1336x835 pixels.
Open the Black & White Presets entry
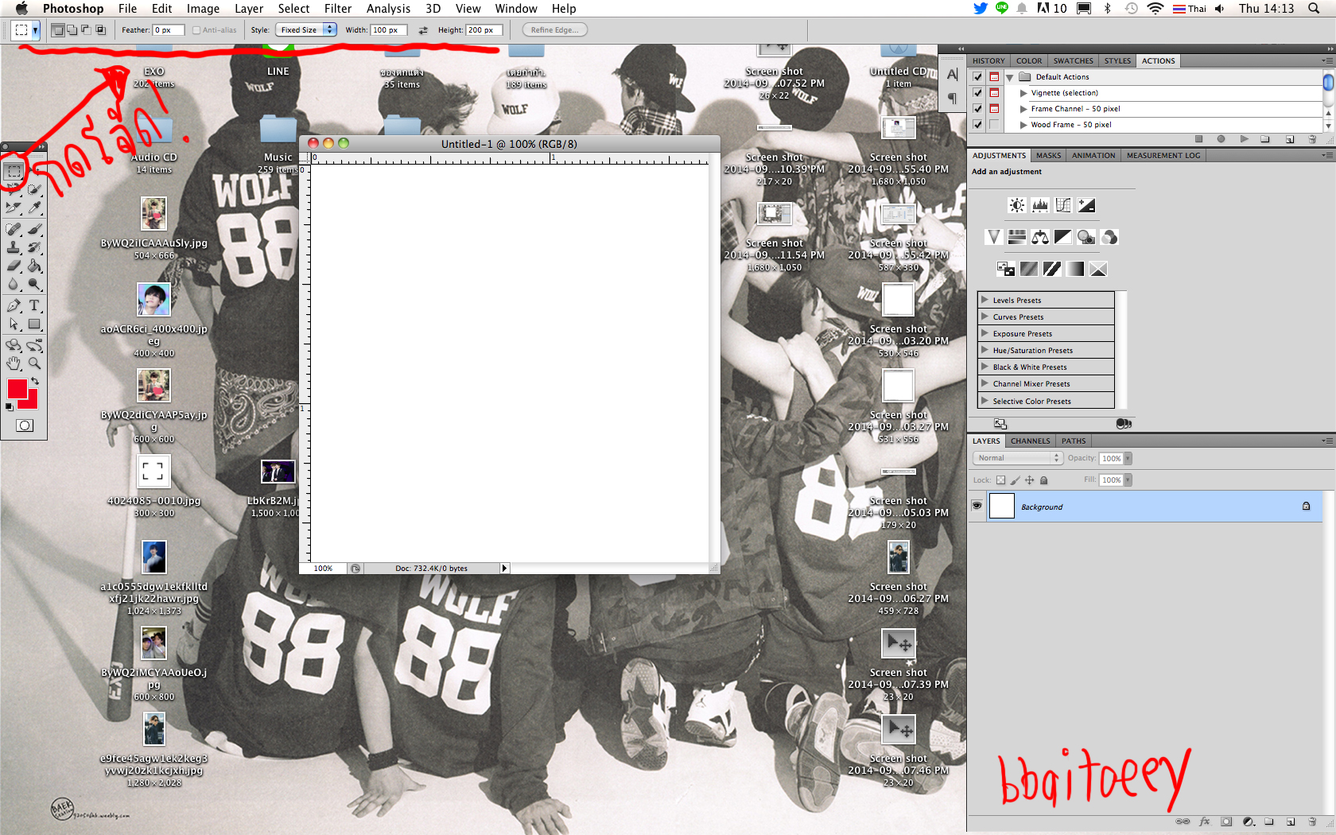point(1046,367)
